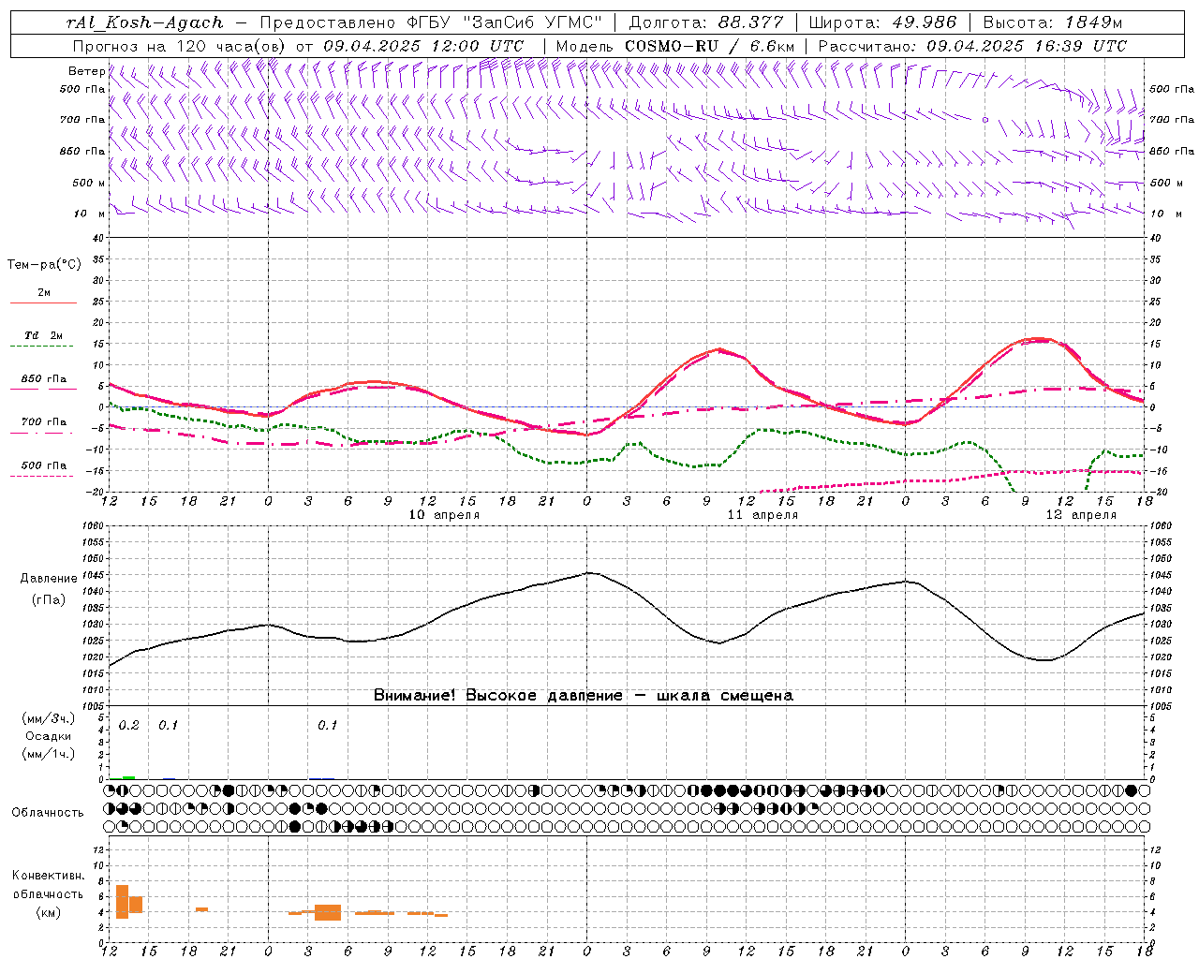Click the line sample under the '850 гПа' legend

42,390
